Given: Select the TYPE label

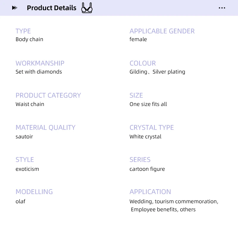Looking at the screenshot, I should [23, 31].
